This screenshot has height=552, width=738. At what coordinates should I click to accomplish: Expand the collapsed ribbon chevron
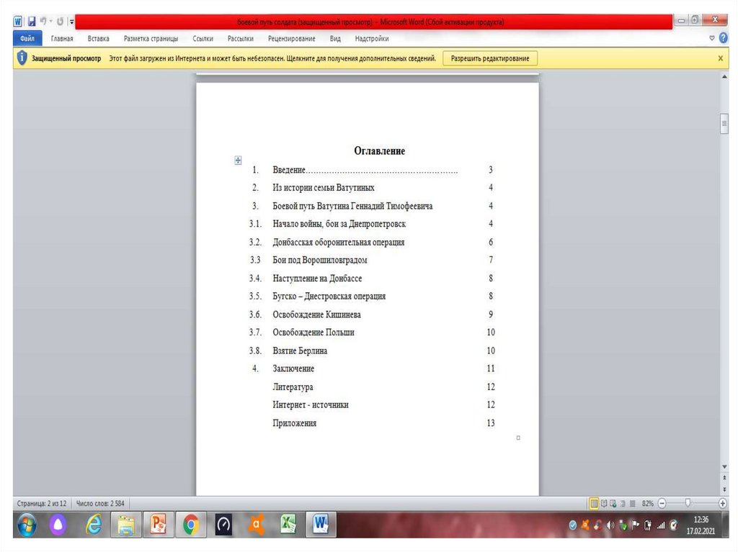tap(712, 38)
